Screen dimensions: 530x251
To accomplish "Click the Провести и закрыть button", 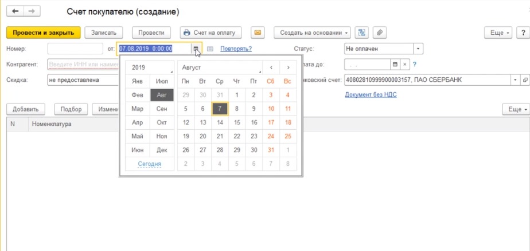I will click(44, 33).
